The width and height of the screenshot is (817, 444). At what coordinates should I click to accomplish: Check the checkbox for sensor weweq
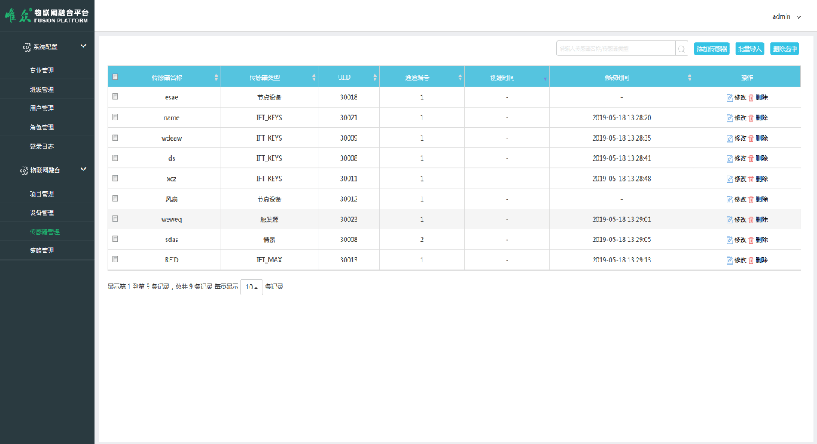115,219
